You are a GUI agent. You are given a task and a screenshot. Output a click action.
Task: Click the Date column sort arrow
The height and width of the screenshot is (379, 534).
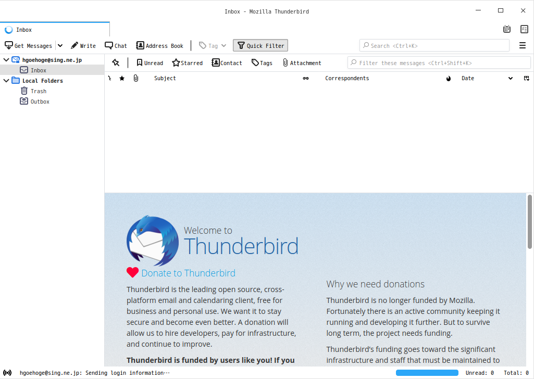[511, 78]
